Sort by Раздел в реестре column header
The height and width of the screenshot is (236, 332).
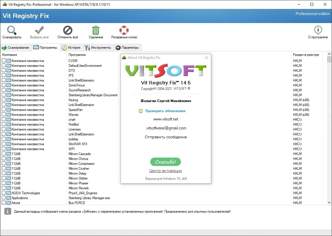pyautogui.click(x=307, y=55)
